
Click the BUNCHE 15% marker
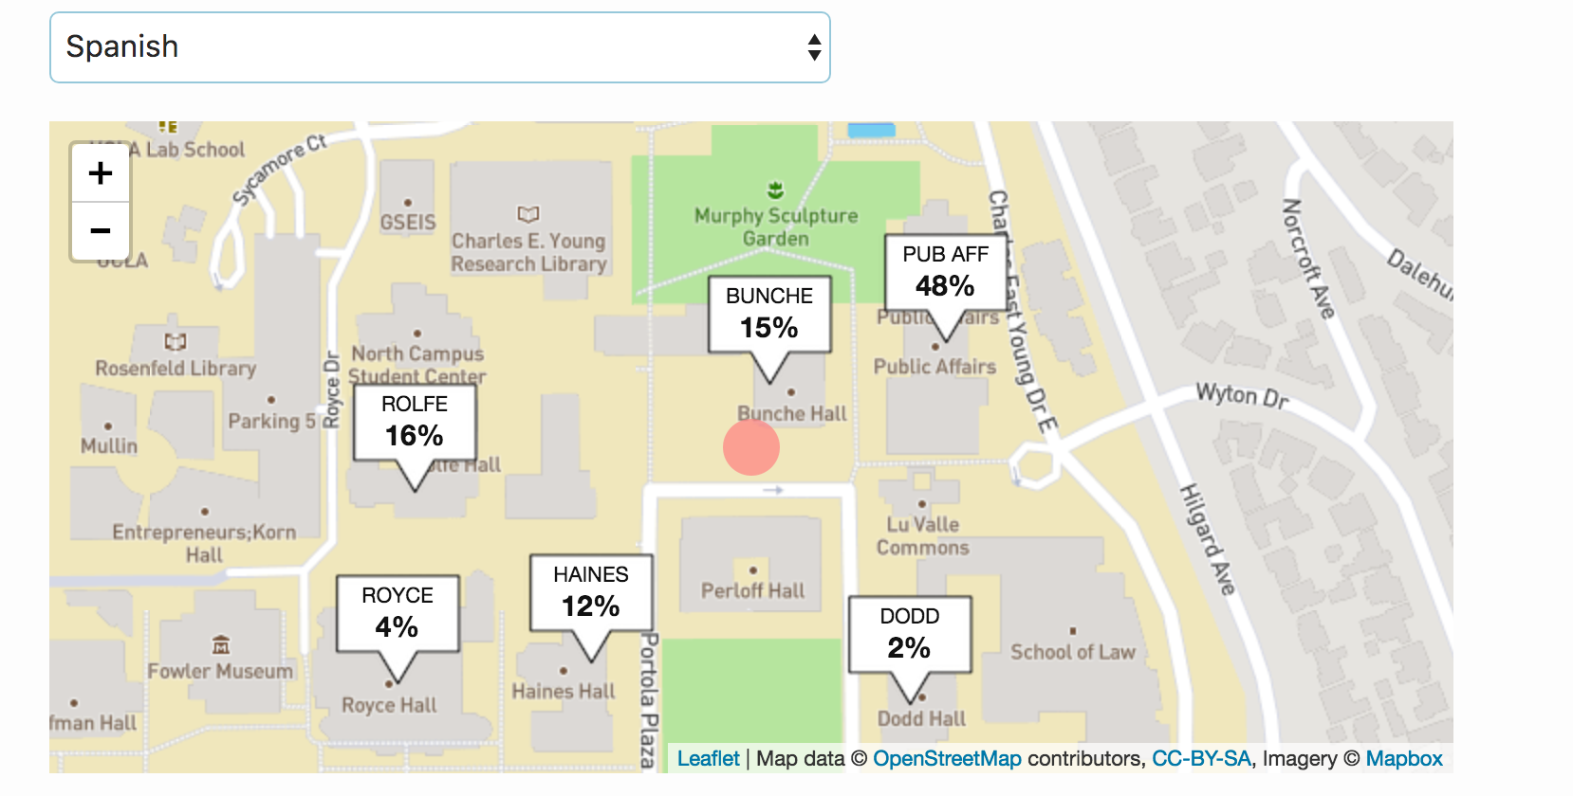[769, 315]
